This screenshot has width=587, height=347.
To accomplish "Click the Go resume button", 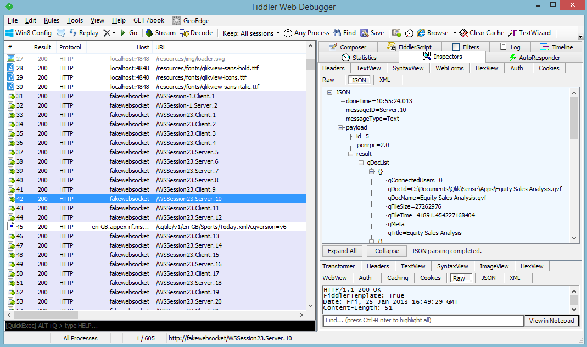I will (129, 33).
